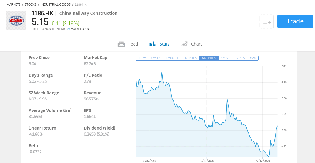Go to MARKETS breadcrumb link
315x163 pixels.
[x=14, y=4]
